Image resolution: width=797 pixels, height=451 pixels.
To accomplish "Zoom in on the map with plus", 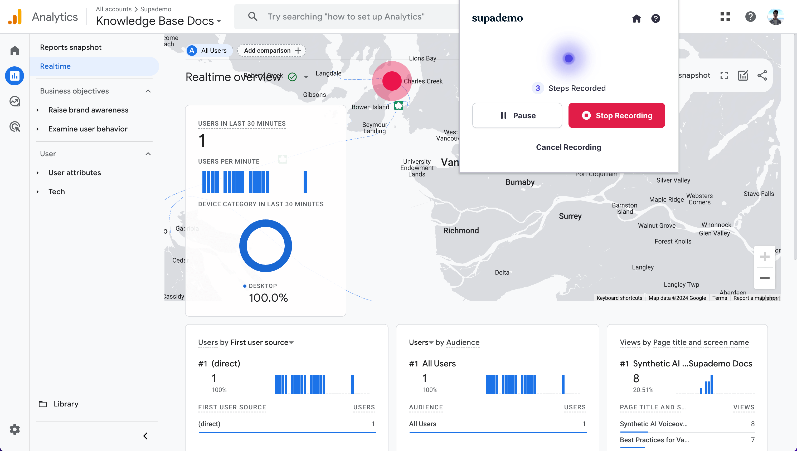I will tap(765, 257).
